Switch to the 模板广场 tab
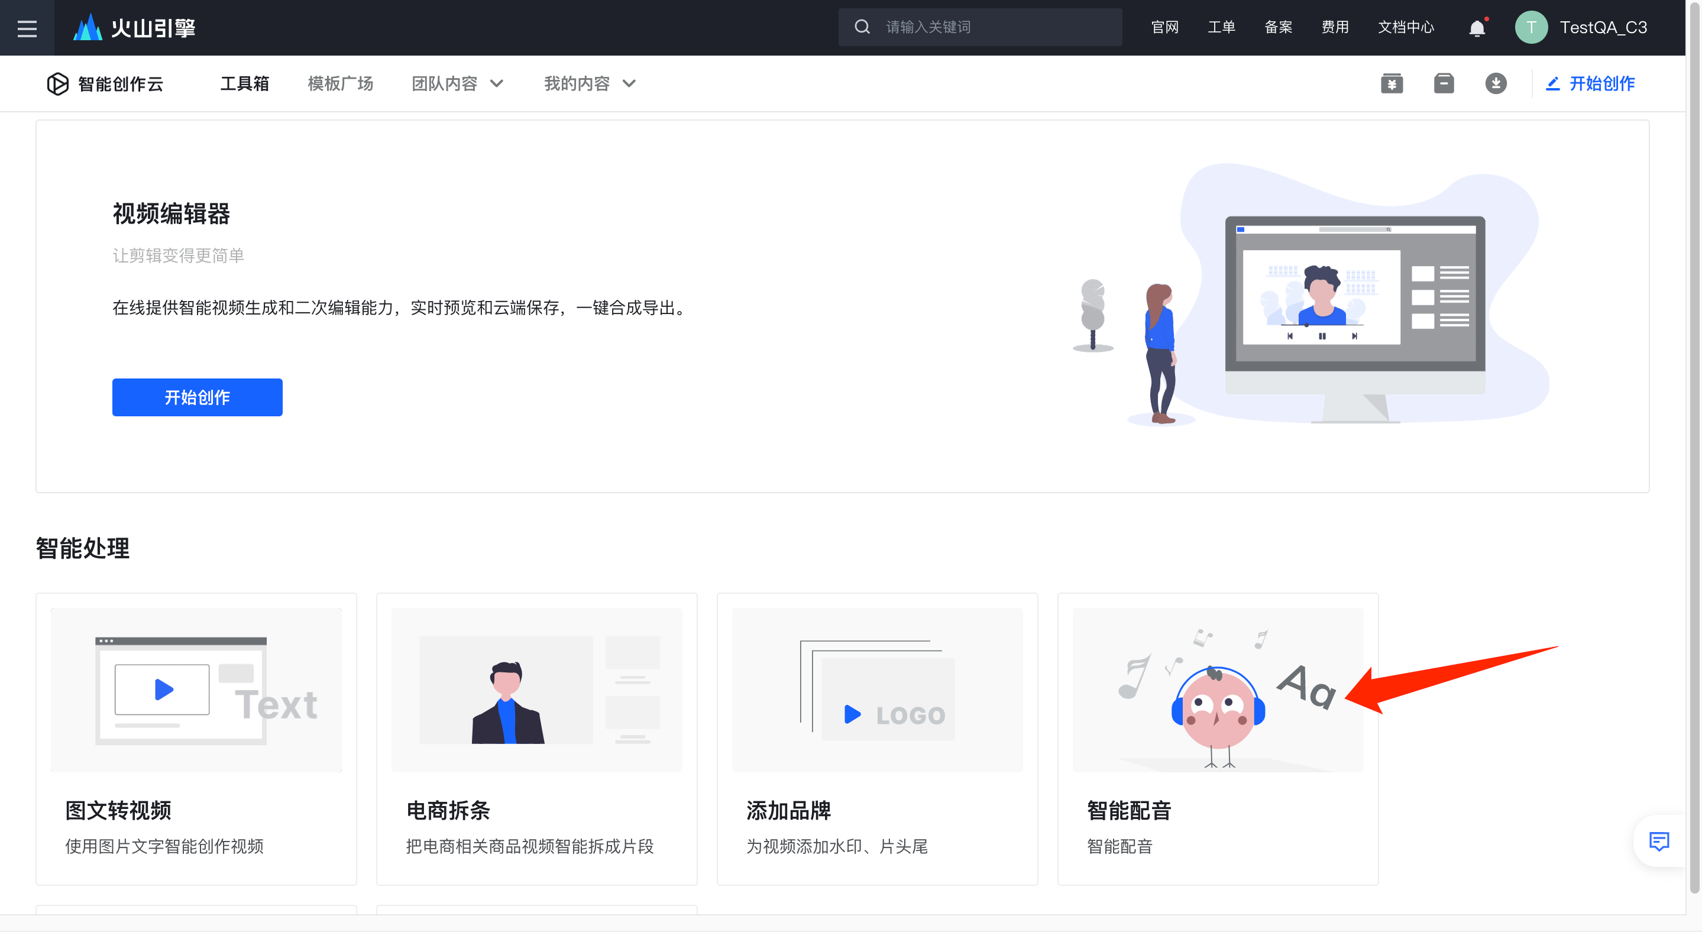The height and width of the screenshot is (932, 1702). click(340, 84)
